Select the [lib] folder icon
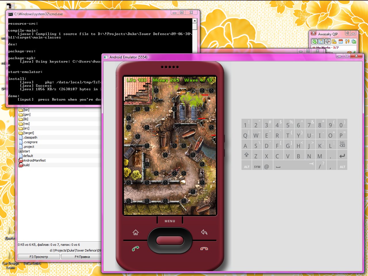This screenshot has width=368, height=276. click(21, 119)
